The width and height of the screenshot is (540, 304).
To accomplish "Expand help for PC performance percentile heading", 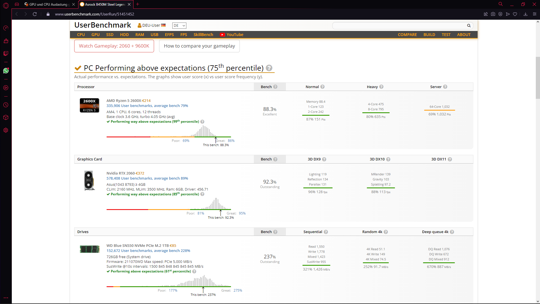I will tap(269, 68).
